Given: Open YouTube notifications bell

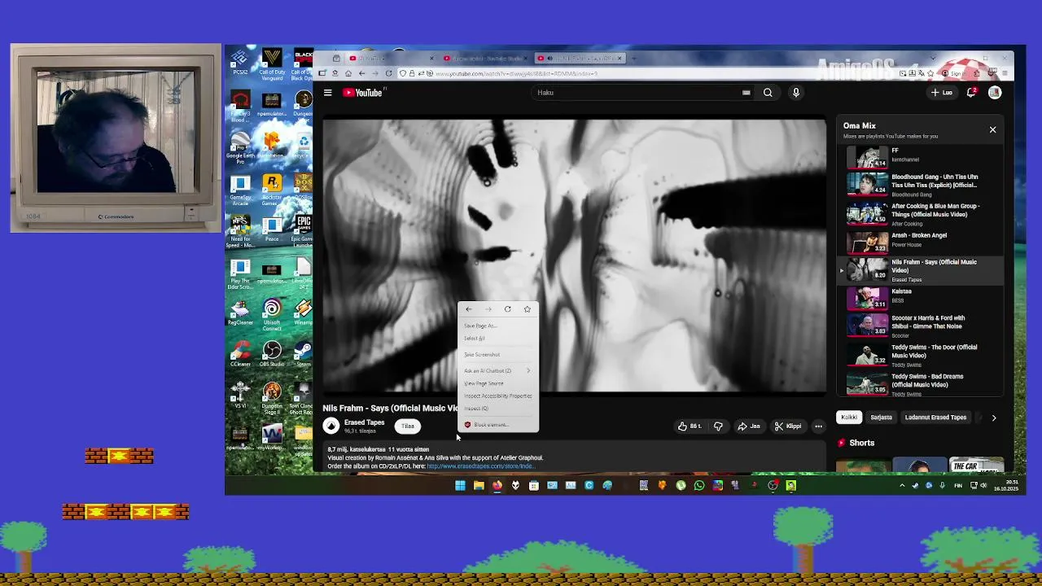Looking at the screenshot, I should 971,93.
